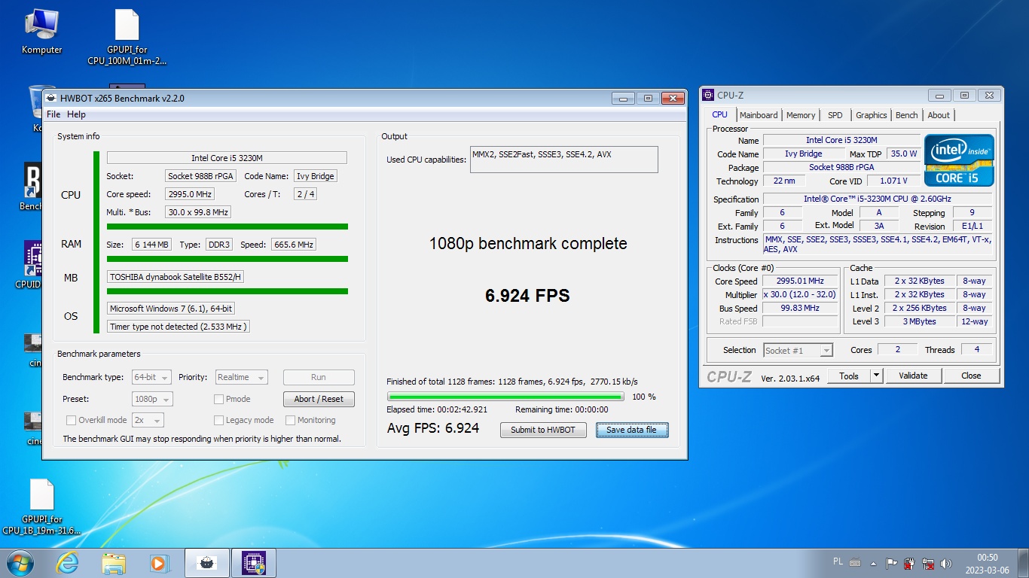This screenshot has height=578, width=1029.
Task: Launch Internet Explorer from taskbar
Action: (68, 563)
